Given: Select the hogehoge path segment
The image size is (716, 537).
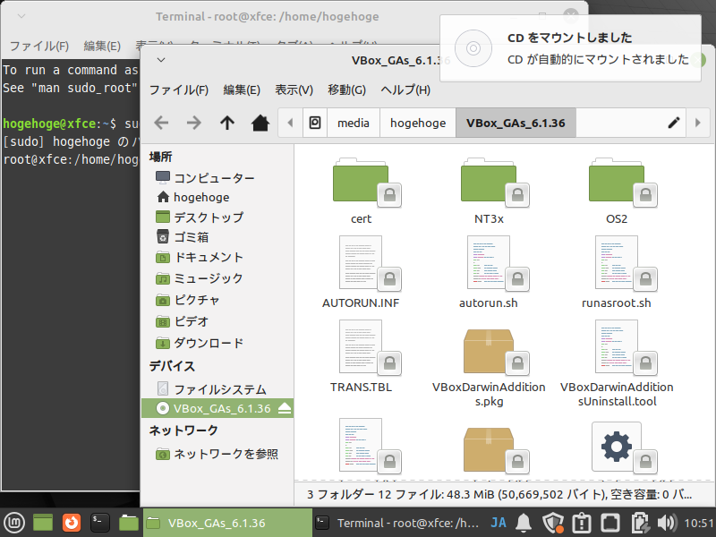Looking at the screenshot, I should [x=418, y=123].
